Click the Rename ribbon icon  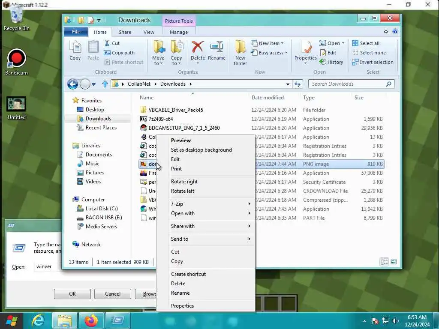pos(216,51)
